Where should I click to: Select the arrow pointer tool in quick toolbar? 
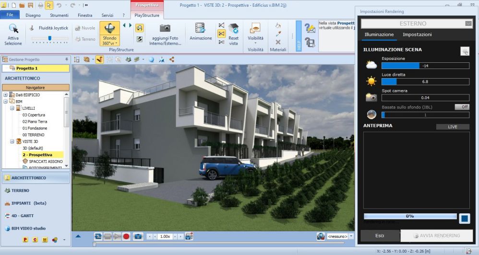49,5
